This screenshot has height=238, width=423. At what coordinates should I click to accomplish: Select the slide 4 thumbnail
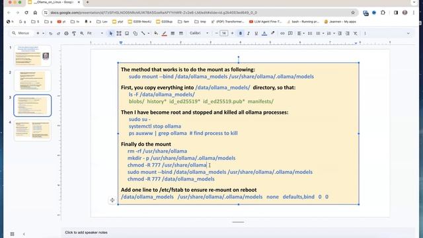tap(32, 130)
